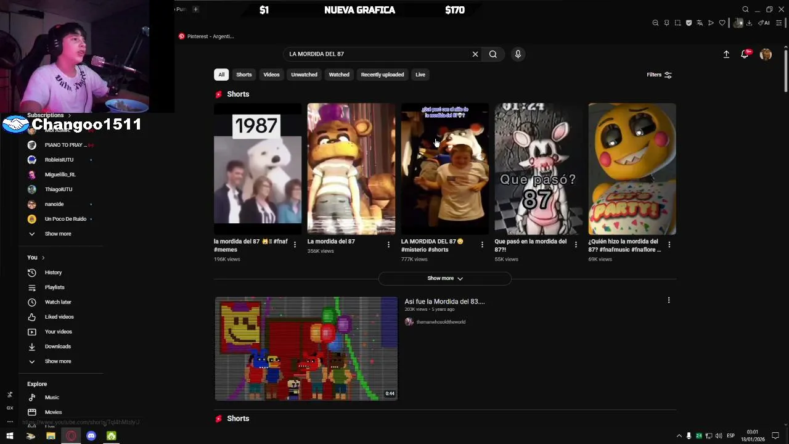This screenshot has width=789, height=444.
Task: Add page to bookmarks with heart icon
Action: coord(722,23)
